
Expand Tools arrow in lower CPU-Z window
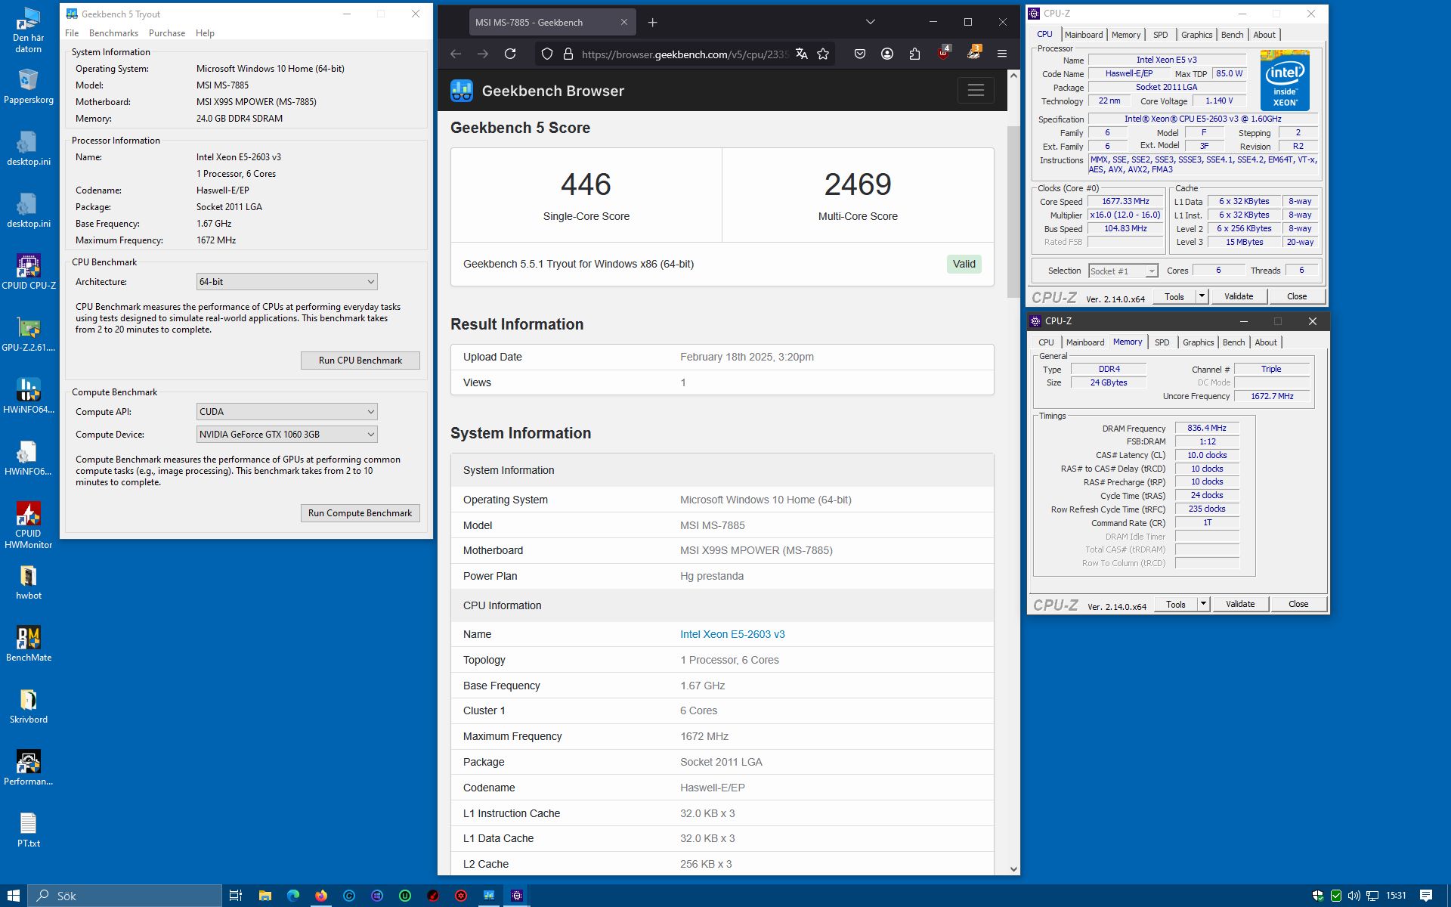1203,604
